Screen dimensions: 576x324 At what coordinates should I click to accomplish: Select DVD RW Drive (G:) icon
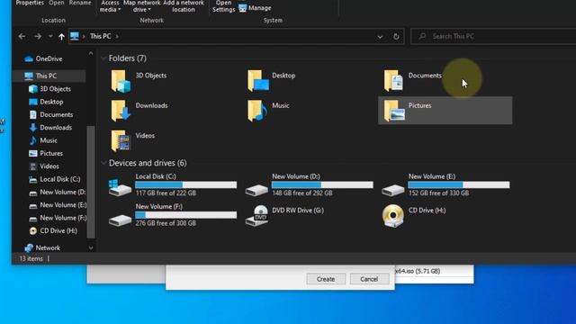coord(256,216)
